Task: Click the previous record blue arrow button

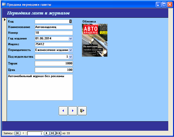Action: [63, 111]
